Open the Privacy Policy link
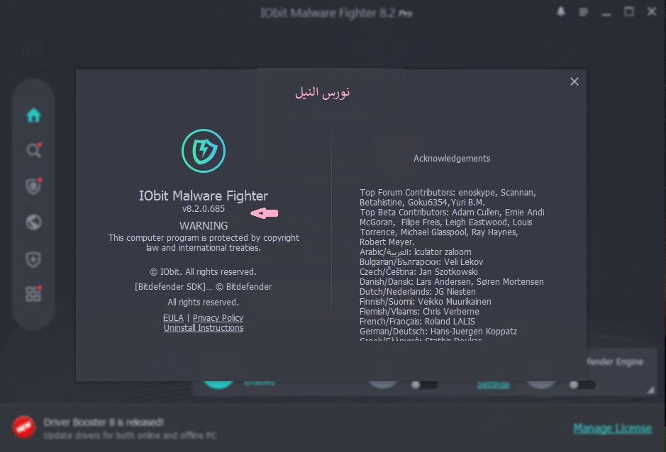 218,318
